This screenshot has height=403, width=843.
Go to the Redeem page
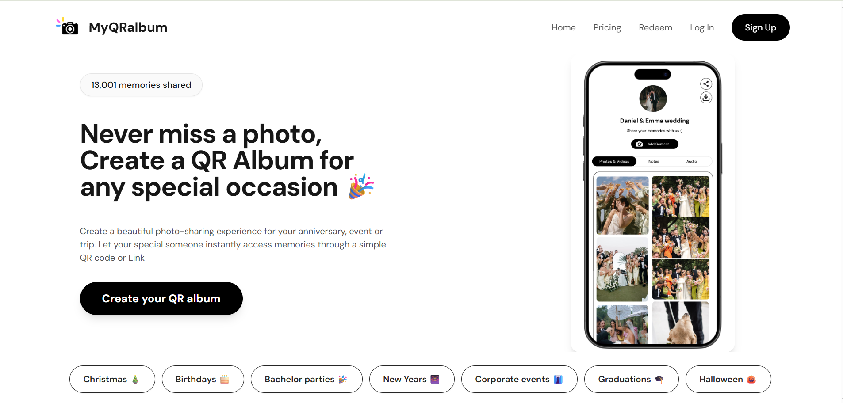(655, 27)
